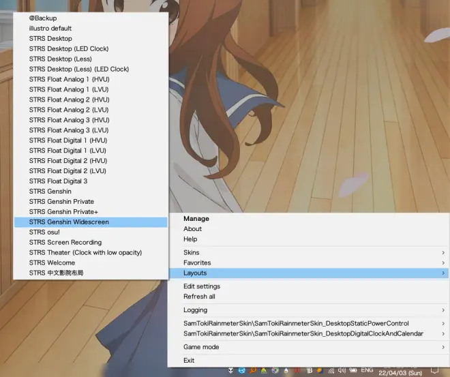Viewport: 450px width, 377px height.
Task: Pick the STRS Desktop (Less) layout
Action: 91,59
